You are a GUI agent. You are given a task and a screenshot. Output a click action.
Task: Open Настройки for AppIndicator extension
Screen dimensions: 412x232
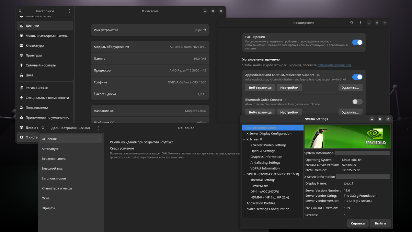(289, 88)
